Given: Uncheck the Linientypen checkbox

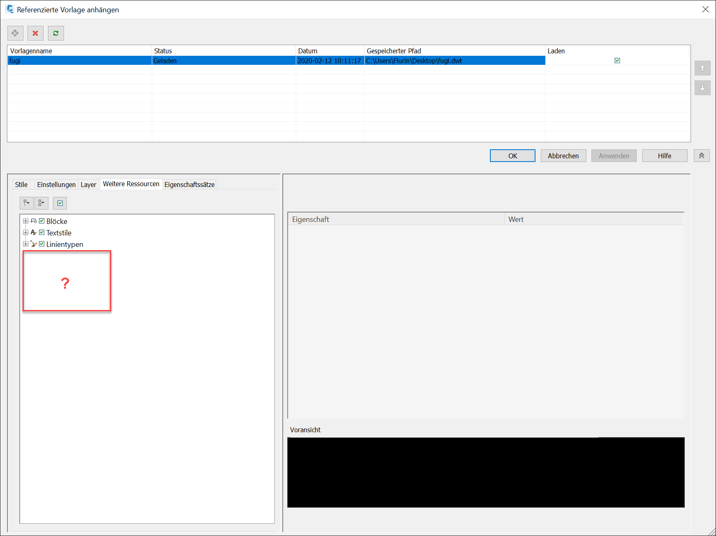Looking at the screenshot, I should [x=41, y=244].
